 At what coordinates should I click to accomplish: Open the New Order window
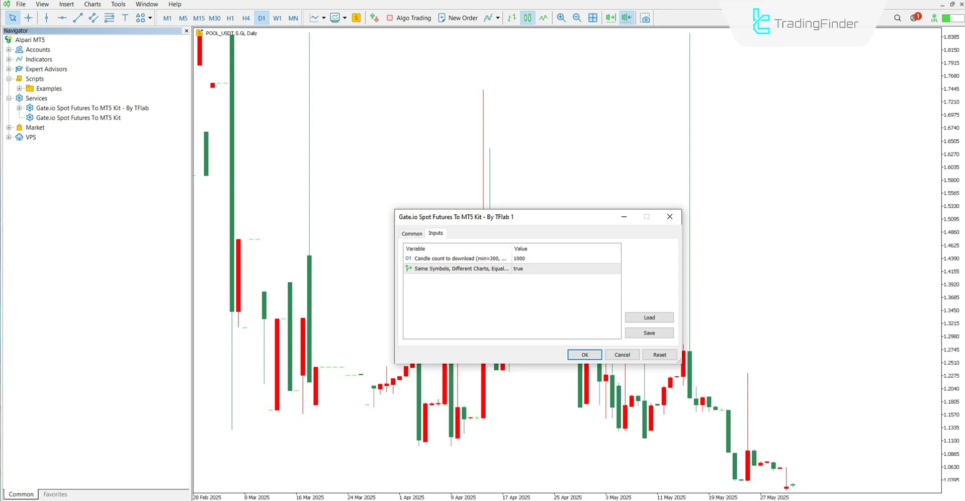458,18
